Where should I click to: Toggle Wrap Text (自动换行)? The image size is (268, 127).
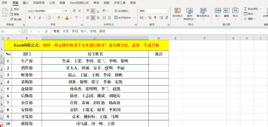click(121, 11)
